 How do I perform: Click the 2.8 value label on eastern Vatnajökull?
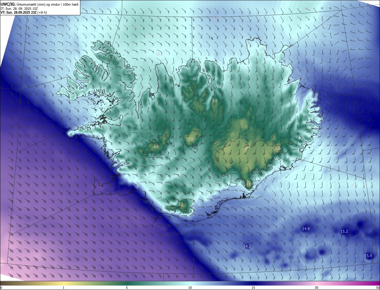point(278,148)
